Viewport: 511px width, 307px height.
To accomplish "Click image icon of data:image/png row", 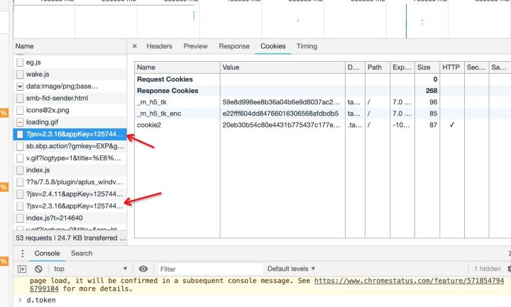I will pyautogui.click(x=20, y=86).
